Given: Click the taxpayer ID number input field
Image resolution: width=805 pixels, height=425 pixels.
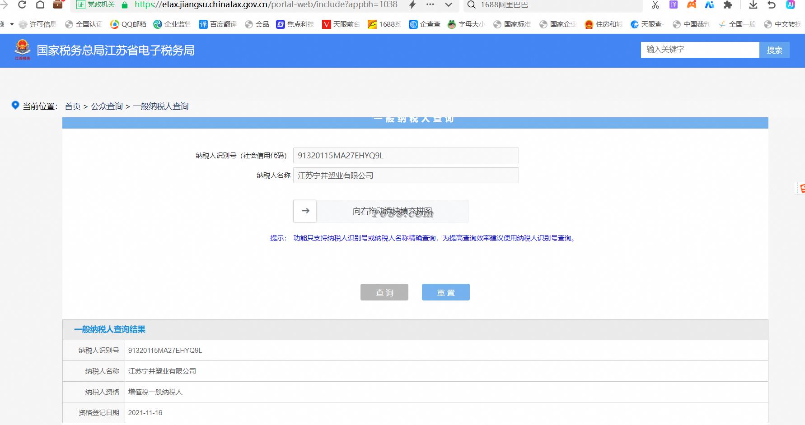Looking at the screenshot, I should pyautogui.click(x=406, y=155).
